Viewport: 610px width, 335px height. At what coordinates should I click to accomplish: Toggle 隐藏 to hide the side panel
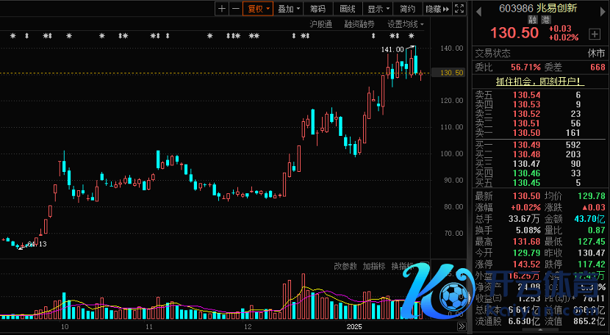tap(432, 9)
